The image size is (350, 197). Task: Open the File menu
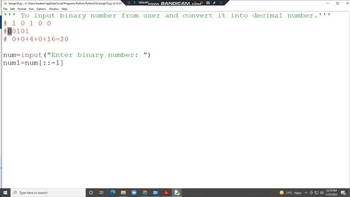click(x=5, y=9)
